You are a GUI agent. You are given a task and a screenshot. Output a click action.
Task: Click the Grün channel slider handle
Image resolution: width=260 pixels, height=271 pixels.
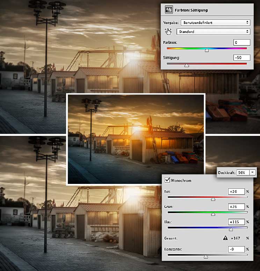point(213,214)
